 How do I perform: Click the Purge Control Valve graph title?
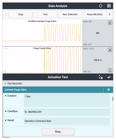click(x=42, y=48)
